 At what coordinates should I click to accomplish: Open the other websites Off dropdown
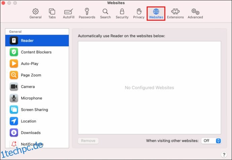(211, 141)
